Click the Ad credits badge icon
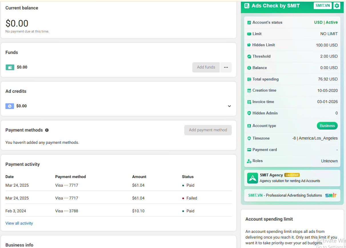This screenshot has width=346, height=248. 10,106
